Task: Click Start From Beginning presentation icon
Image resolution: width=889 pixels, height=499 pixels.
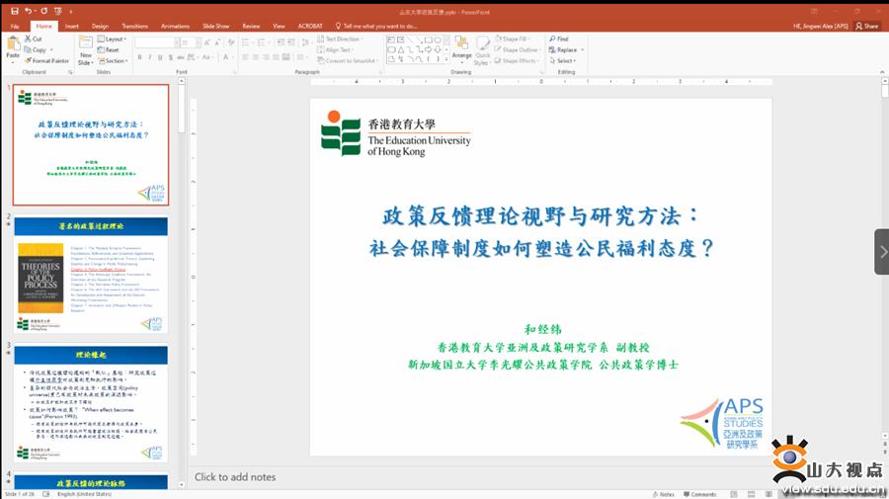Action: tap(58, 11)
